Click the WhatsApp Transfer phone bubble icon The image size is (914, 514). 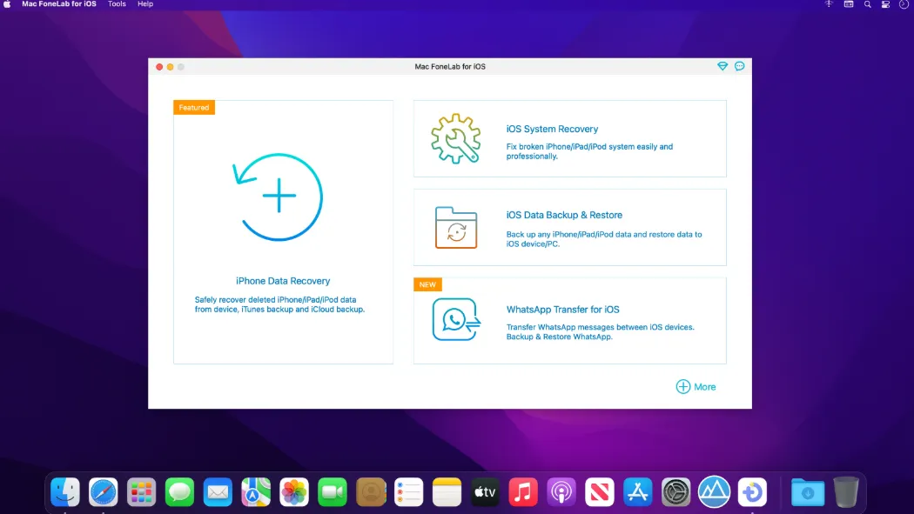[456, 319]
